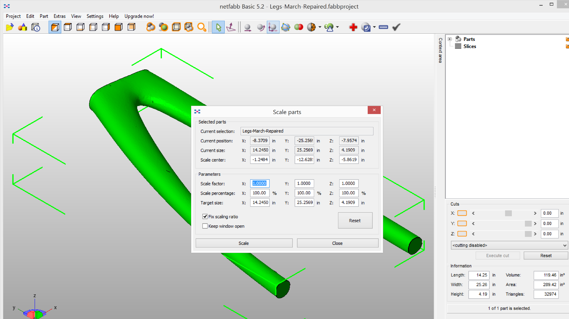Click the Context area vertical tab
Viewport: 569px width, 319px height.
coord(440,50)
